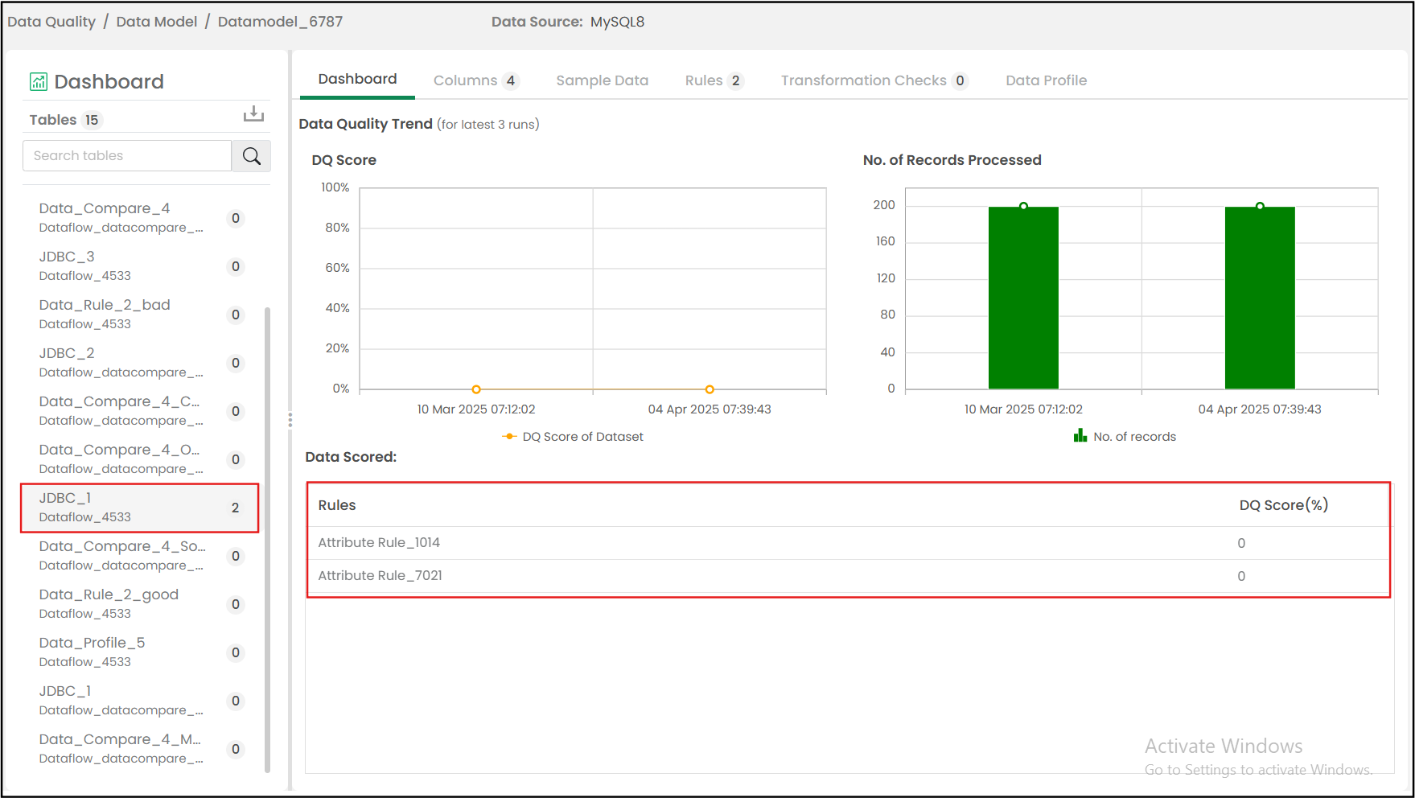This screenshot has height=798, width=1415.
Task: Open the Data Profile tab
Action: click(1046, 80)
